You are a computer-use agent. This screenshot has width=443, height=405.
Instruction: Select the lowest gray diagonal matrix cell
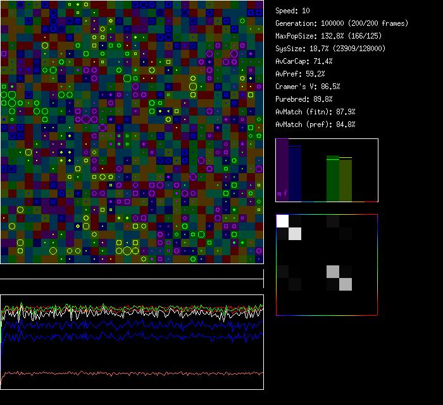pyautogui.click(x=346, y=284)
